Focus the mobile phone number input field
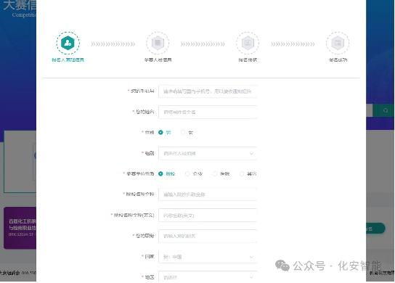 coord(208,91)
